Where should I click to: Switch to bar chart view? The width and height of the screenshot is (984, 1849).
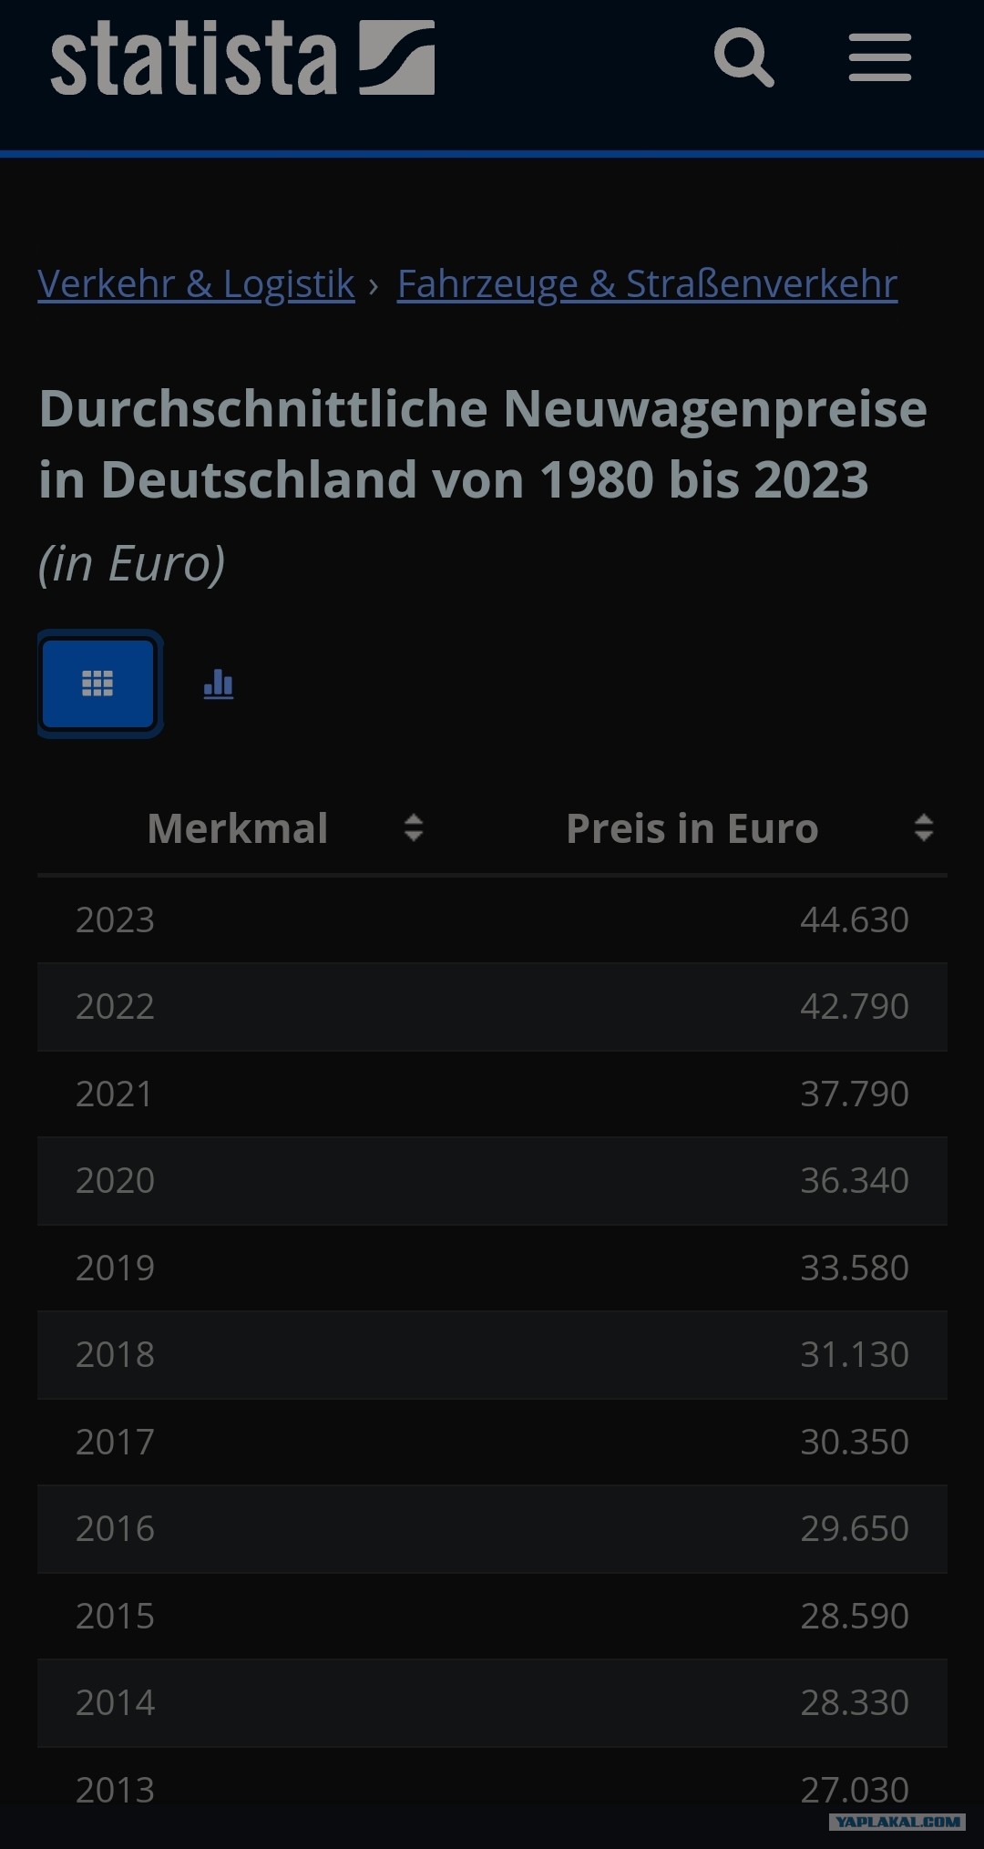(x=219, y=683)
